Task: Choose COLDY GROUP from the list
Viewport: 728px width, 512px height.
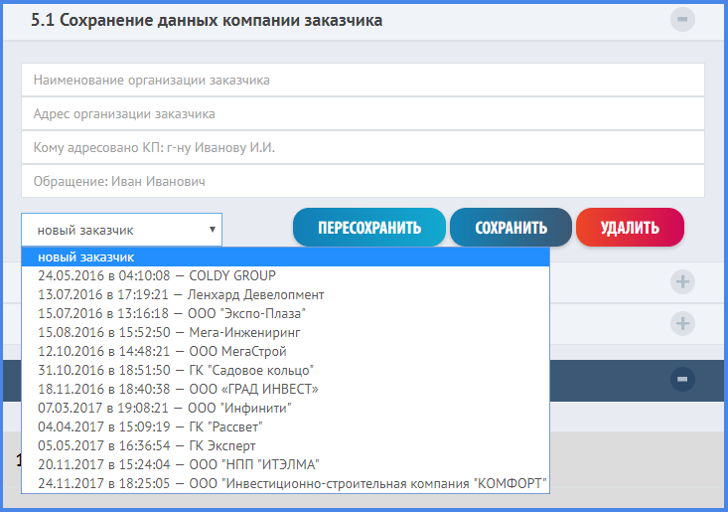Action: coord(285,275)
